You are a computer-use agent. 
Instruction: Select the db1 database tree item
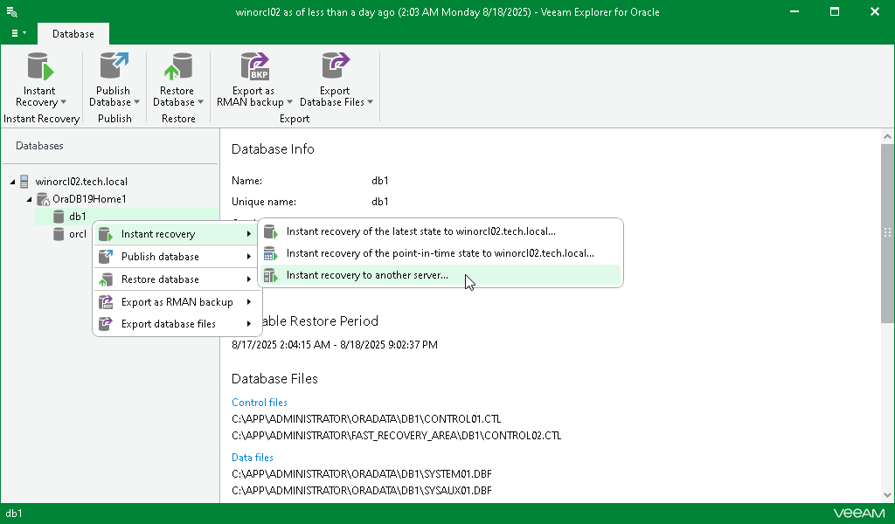coord(77,217)
